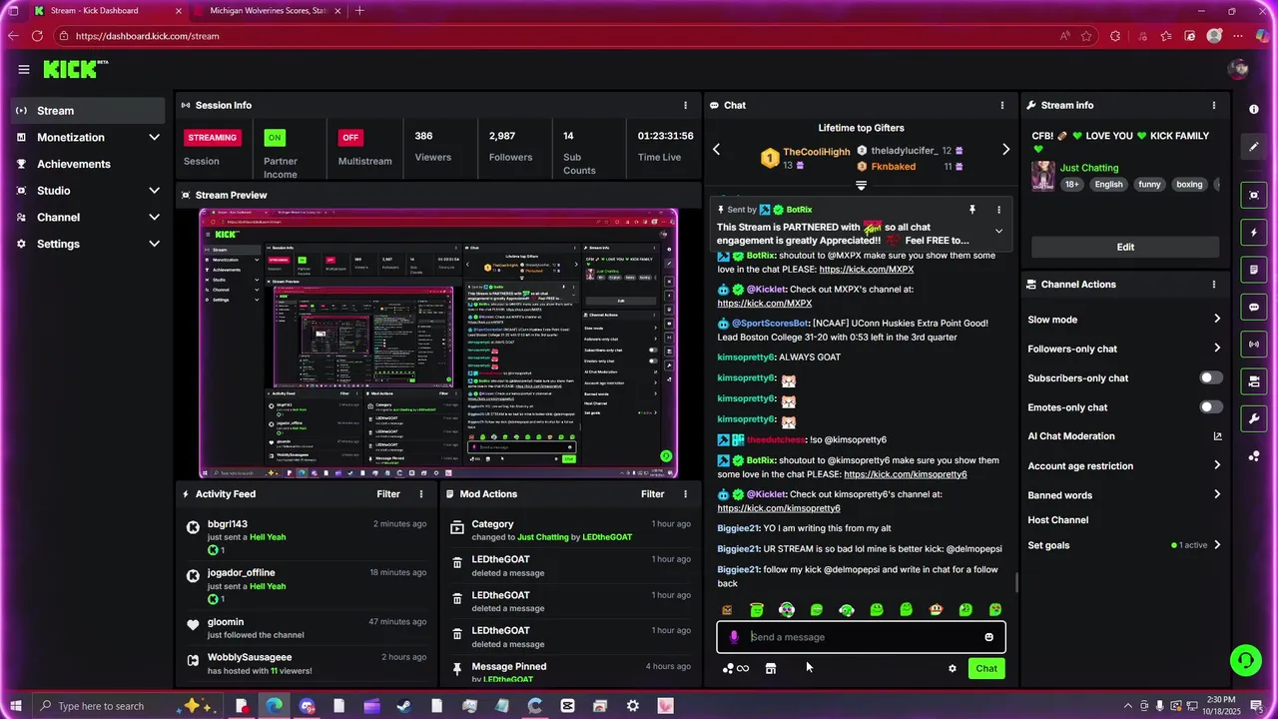The height and width of the screenshot is (719, 1278).
Task: Click the lightning bolt icon in the right sidebar
Action: 1254,233
